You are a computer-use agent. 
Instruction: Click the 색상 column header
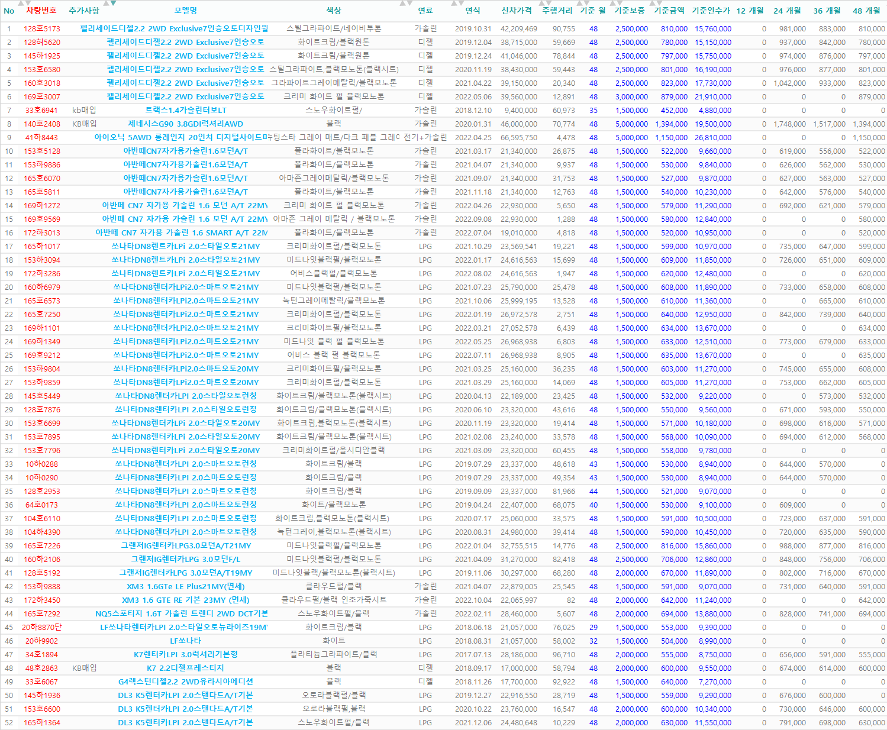pyautogui.click(x=334, y=11)
